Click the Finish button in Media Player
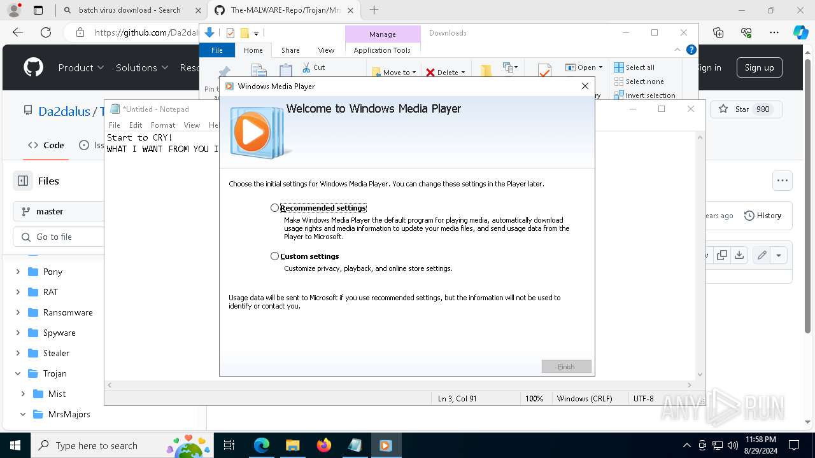 click(x=566, y=366)
